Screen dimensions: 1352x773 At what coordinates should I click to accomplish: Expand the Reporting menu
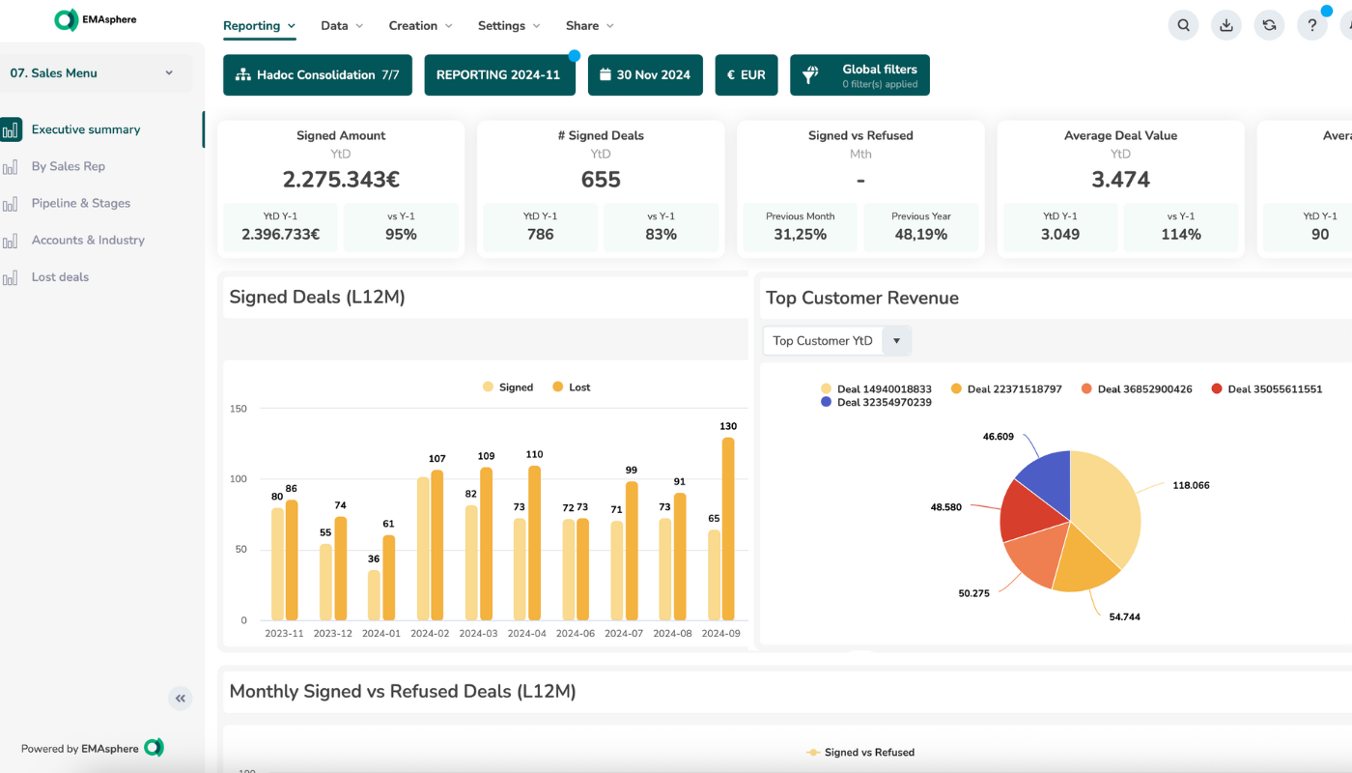click(259, 26)
